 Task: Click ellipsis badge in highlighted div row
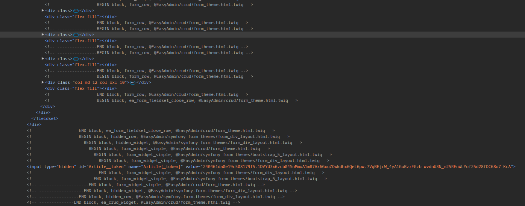click(76, 35)
